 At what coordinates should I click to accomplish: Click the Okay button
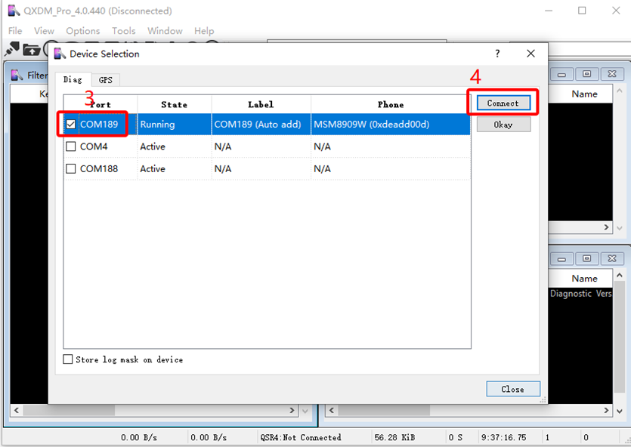[x=503, y=125]
